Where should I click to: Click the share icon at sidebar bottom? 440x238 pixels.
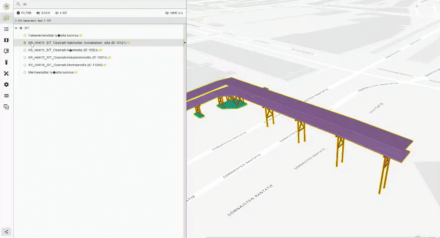coord(7,232)
